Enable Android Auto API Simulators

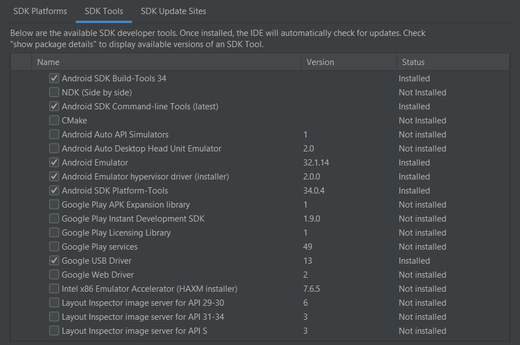[54, 134]
